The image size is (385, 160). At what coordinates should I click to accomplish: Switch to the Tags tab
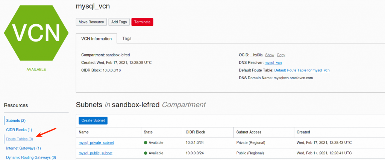point(127,39)
